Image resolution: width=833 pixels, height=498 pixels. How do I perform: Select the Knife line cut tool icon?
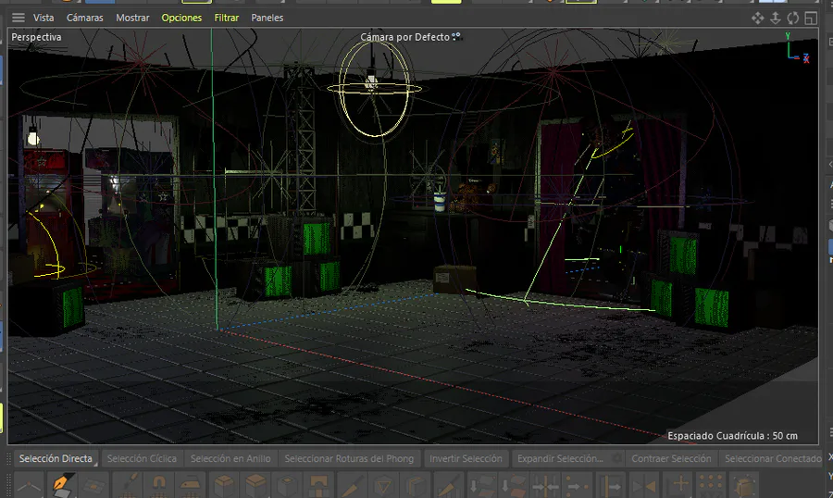(x=351, y=485)
